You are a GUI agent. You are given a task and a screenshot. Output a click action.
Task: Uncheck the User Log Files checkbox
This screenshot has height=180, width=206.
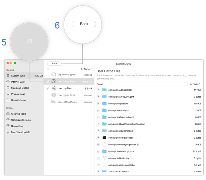[48, 88]
